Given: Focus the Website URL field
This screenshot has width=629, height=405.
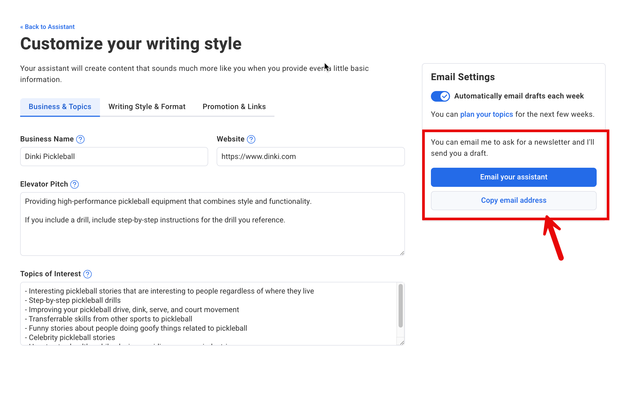Looking at the screenshot, I should click(x=310, y=157).
